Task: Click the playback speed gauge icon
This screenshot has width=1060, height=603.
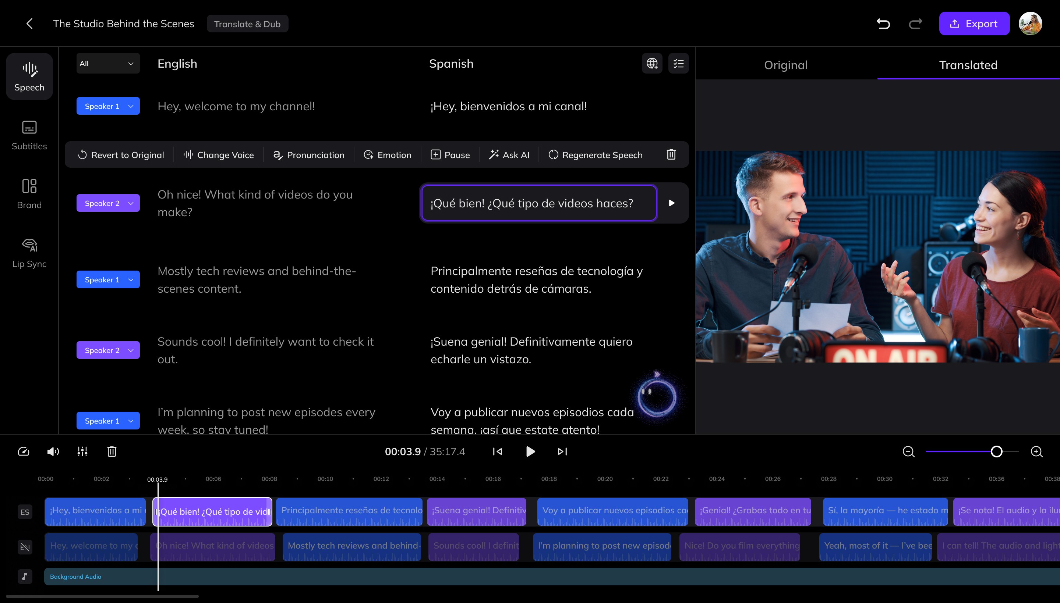Action: click(24, 452)
